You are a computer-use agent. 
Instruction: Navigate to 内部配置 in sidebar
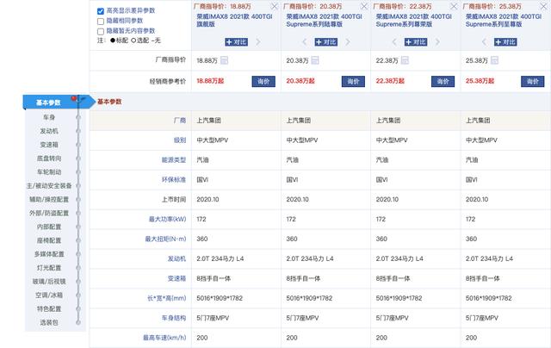49,227
